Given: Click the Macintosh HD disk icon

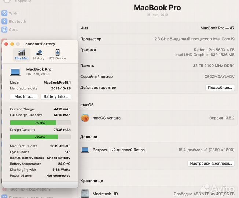Looking at the screenshot, I should [85, 194].
